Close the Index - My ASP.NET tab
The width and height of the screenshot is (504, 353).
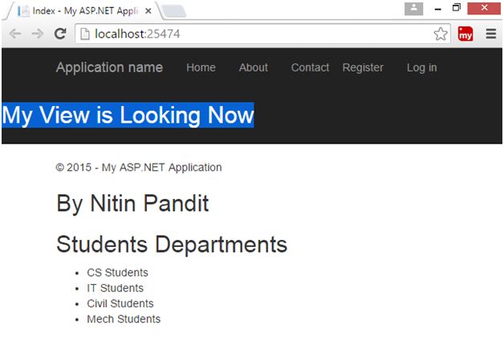(148, 11)
